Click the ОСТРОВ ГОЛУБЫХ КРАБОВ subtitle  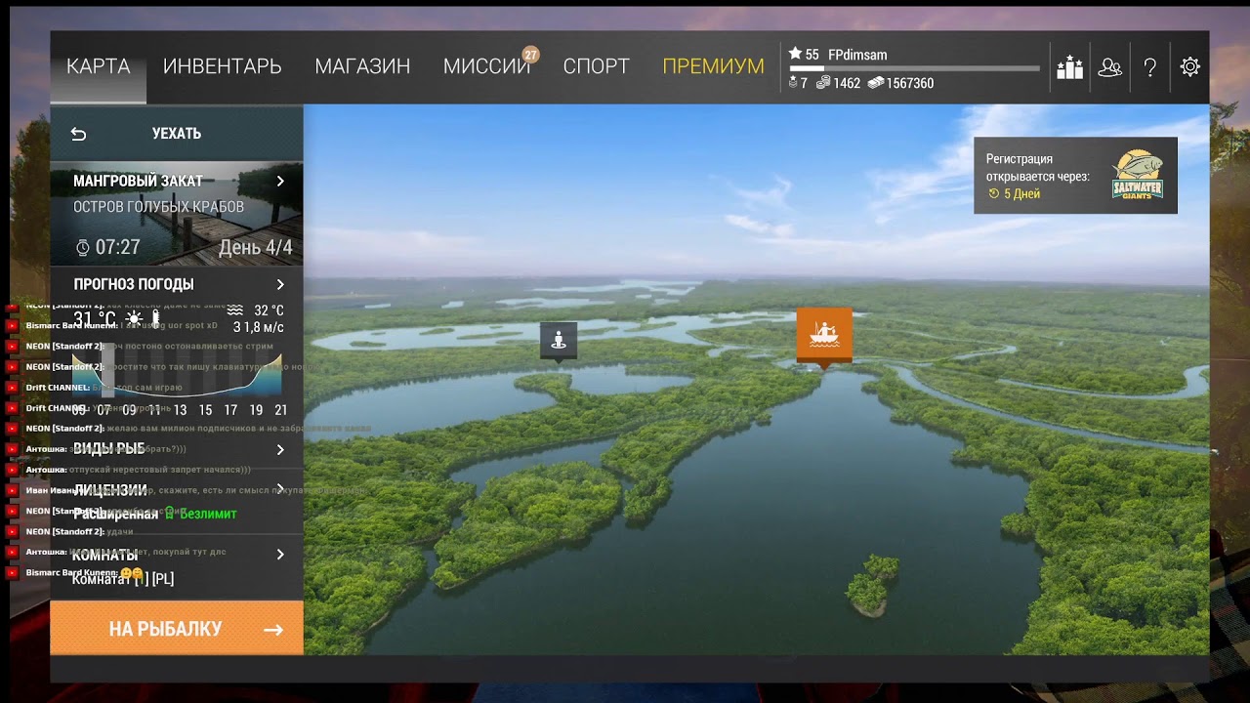[158, 207]
